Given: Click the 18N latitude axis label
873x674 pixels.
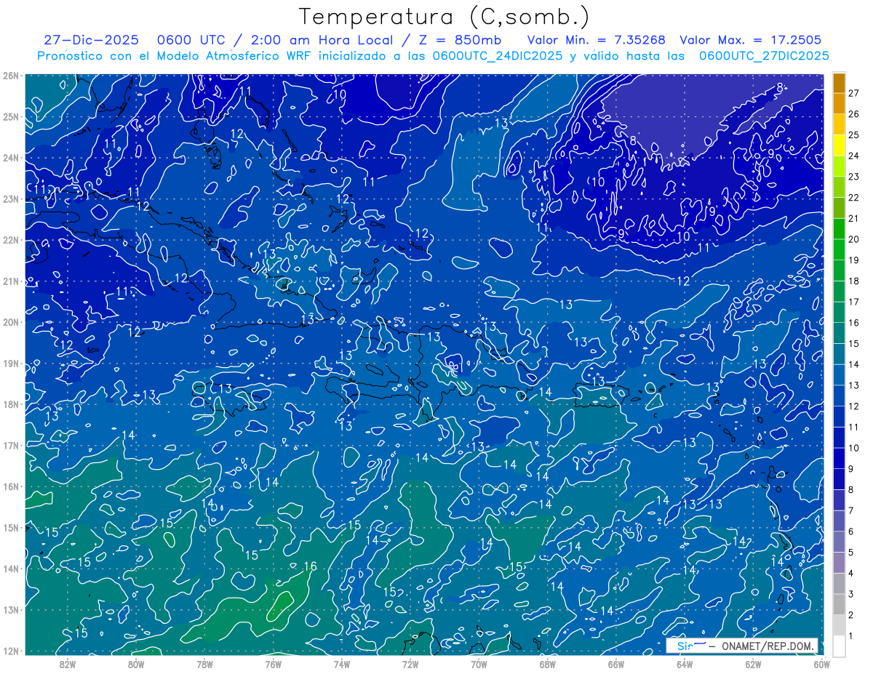Looking at the screenshot, I should click(x=11, y=404).
